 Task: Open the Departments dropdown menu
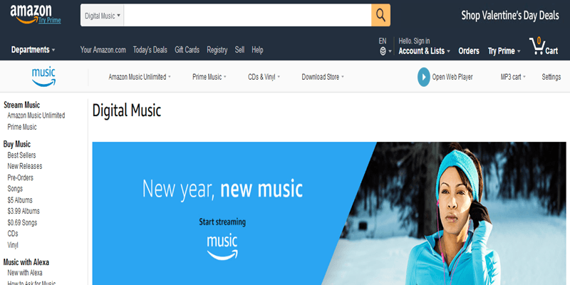click(x=33, y=50)
